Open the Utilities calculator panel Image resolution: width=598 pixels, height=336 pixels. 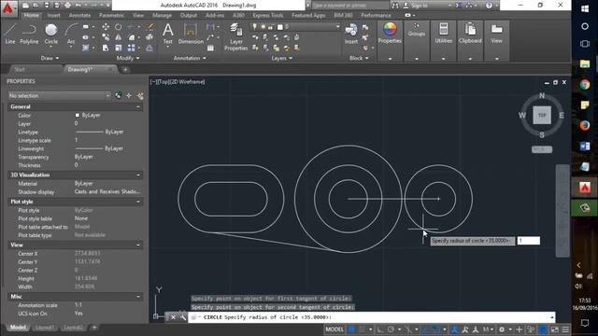[444, 33]
